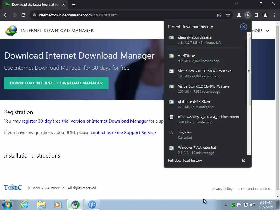Open Terms and conditions footer link
The image size is (280, 210).
[255, 189]
